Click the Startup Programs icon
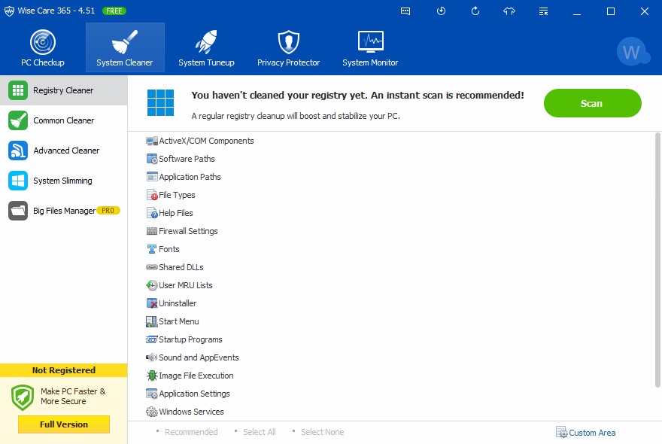662x444 pixels. click(151, 339)
